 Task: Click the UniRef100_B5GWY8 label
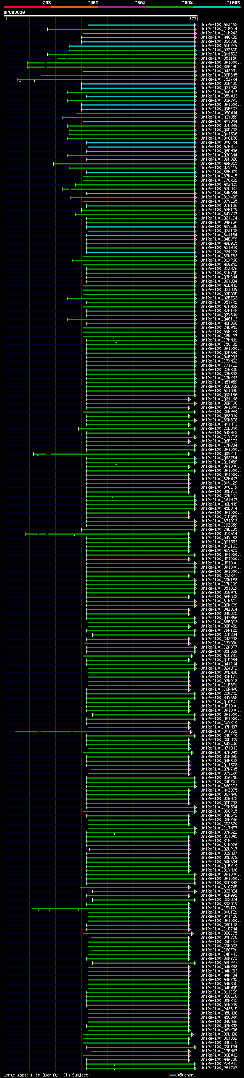point(219,593)
